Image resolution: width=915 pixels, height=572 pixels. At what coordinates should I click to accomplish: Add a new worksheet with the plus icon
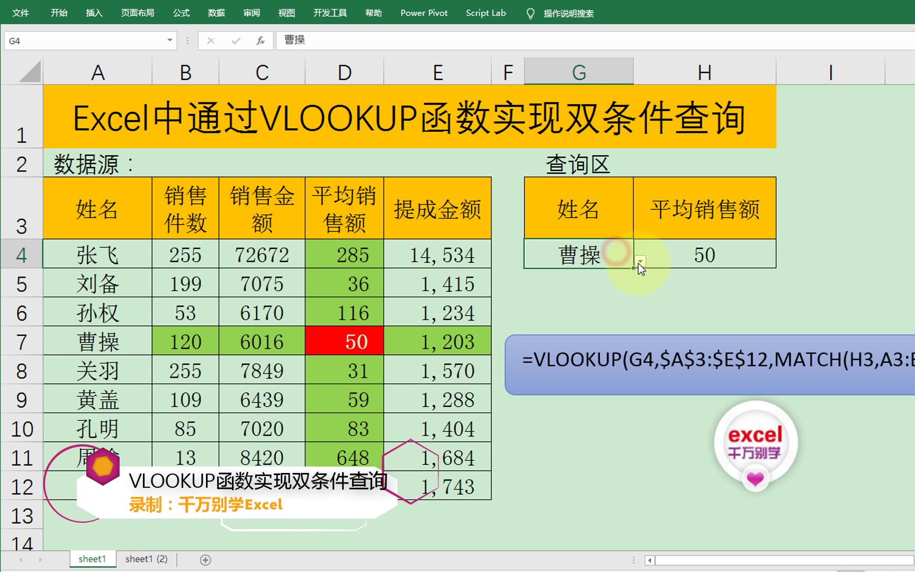[205, 559]
